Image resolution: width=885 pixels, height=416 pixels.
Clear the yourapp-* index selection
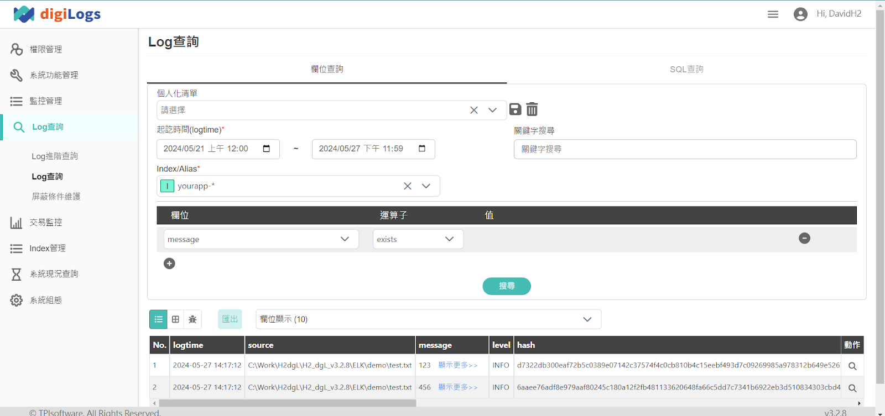(408, 186)
